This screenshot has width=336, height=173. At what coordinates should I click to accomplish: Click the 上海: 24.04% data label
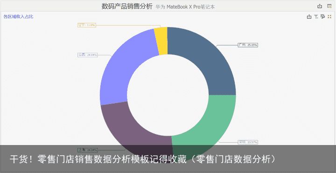88,150
